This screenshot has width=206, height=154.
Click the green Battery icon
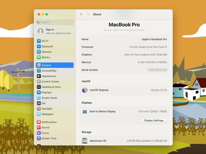point(39,57)
